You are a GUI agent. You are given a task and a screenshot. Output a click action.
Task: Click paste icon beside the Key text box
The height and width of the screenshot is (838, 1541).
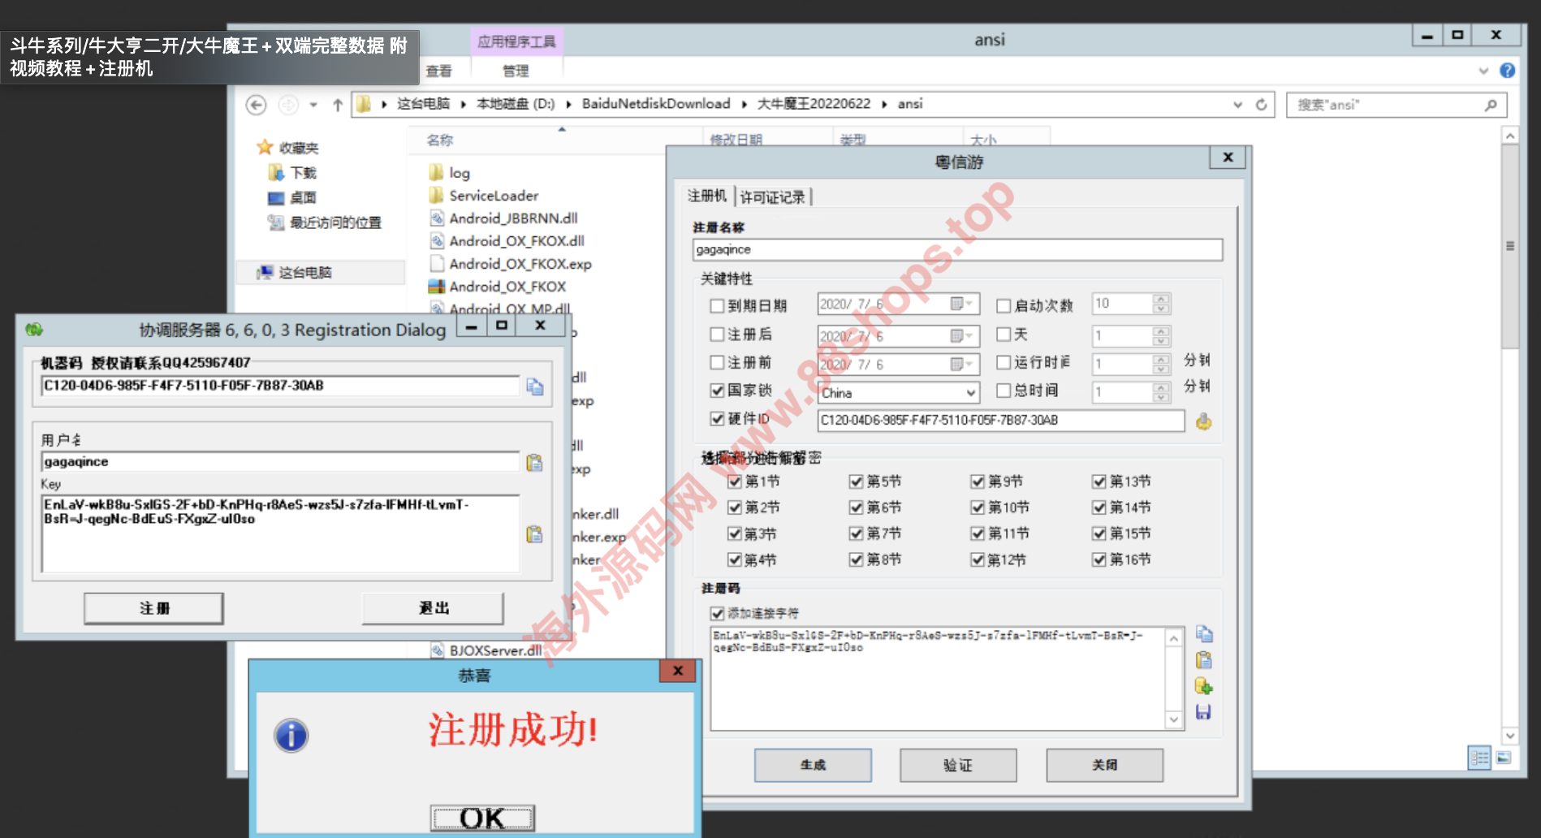pos(534,534)
